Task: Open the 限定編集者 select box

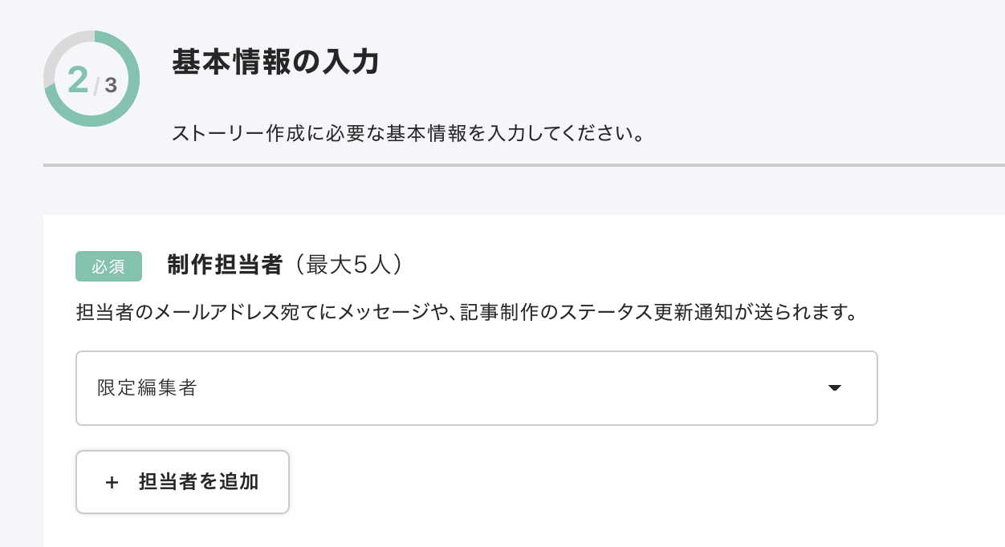Action: coord(476,388)
